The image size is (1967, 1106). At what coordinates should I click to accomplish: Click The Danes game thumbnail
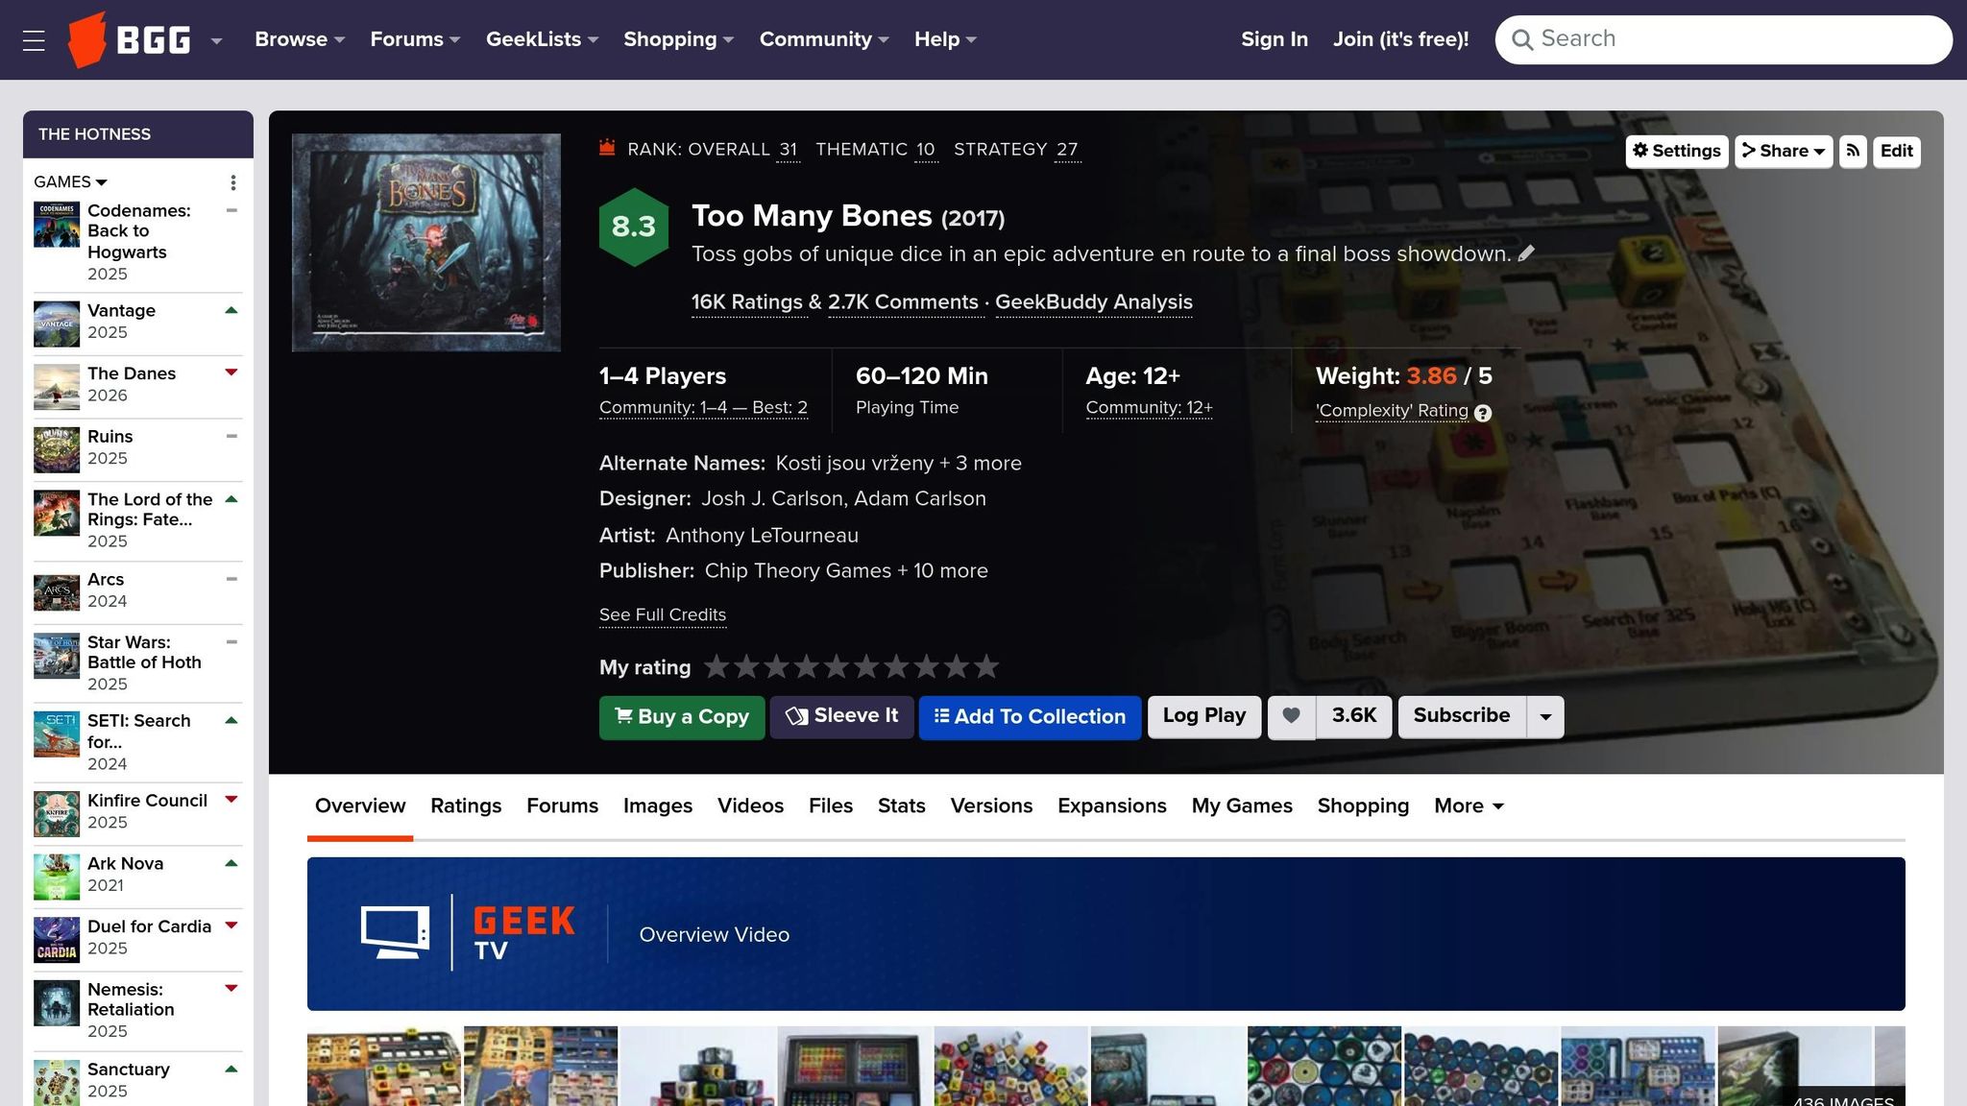[57, 387]
